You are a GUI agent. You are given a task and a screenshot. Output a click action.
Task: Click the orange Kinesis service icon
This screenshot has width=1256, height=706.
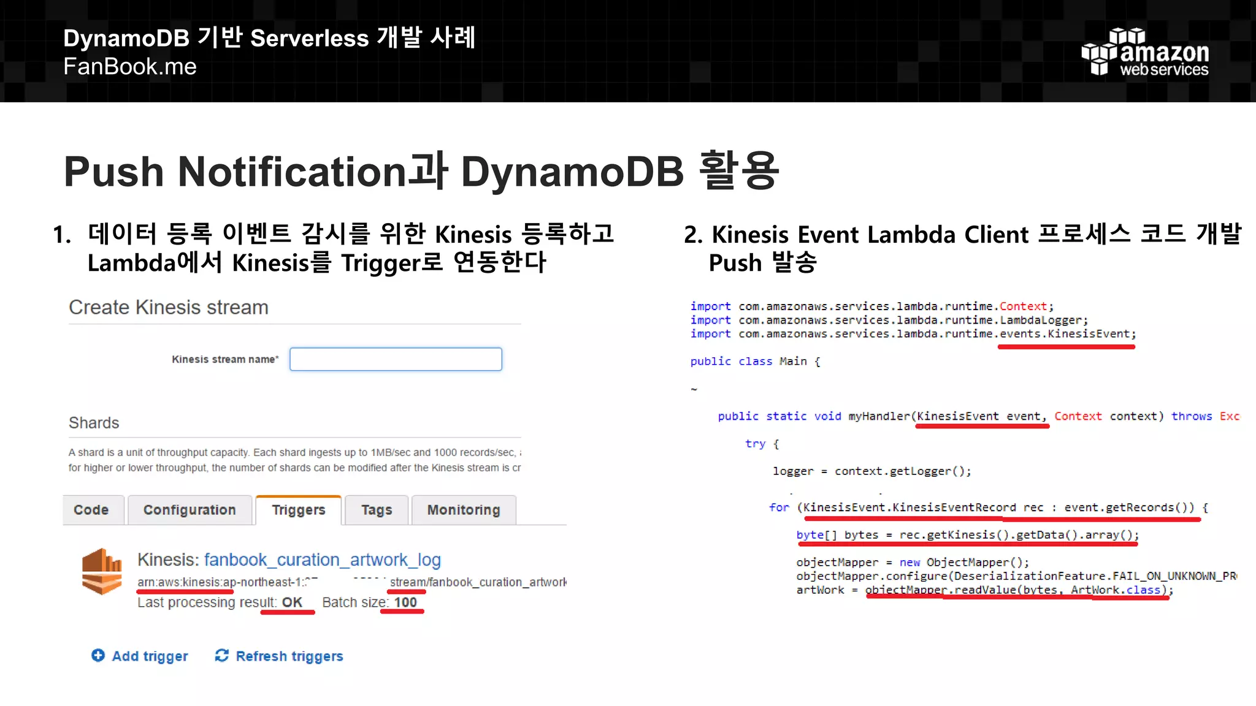[102, 571]
